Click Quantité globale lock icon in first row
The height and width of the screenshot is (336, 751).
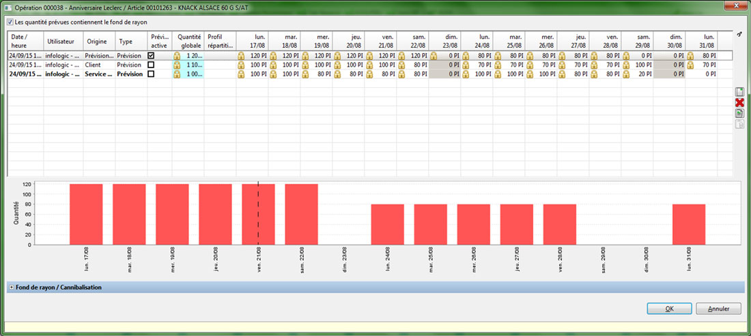(x=177, y=56)
